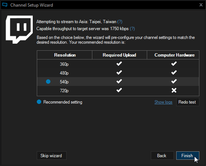
Task: Click 480p Computer Hardware checkmark
Action: click(x=174, y=72)
